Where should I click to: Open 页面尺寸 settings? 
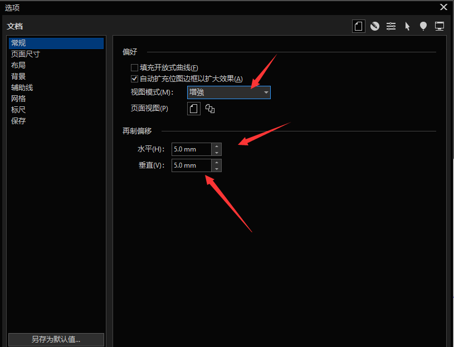(x=56, y=54)
